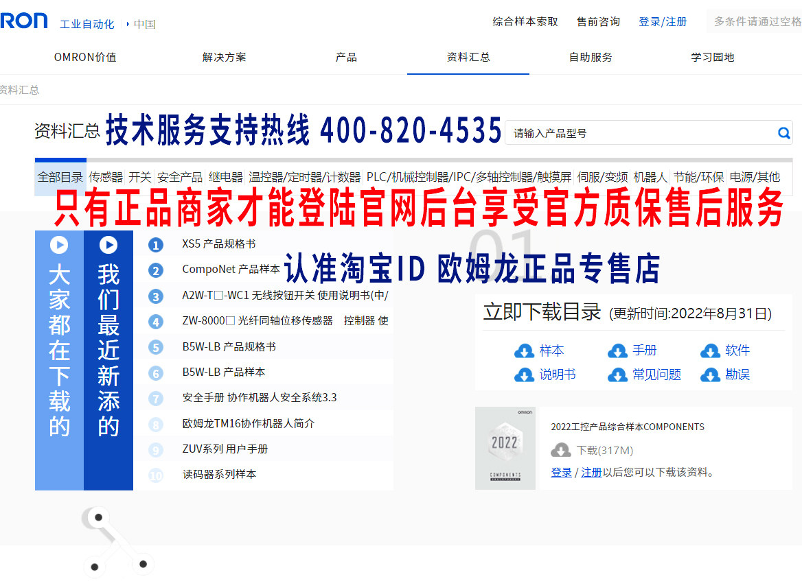The image size is (802, 581).
Task: Click number 5 badge beside B5W-LB 产品规格书
Action: point(155,348)
